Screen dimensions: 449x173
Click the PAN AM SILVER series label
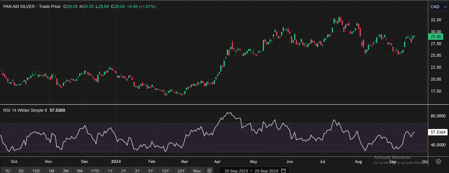tap(19, 7)
